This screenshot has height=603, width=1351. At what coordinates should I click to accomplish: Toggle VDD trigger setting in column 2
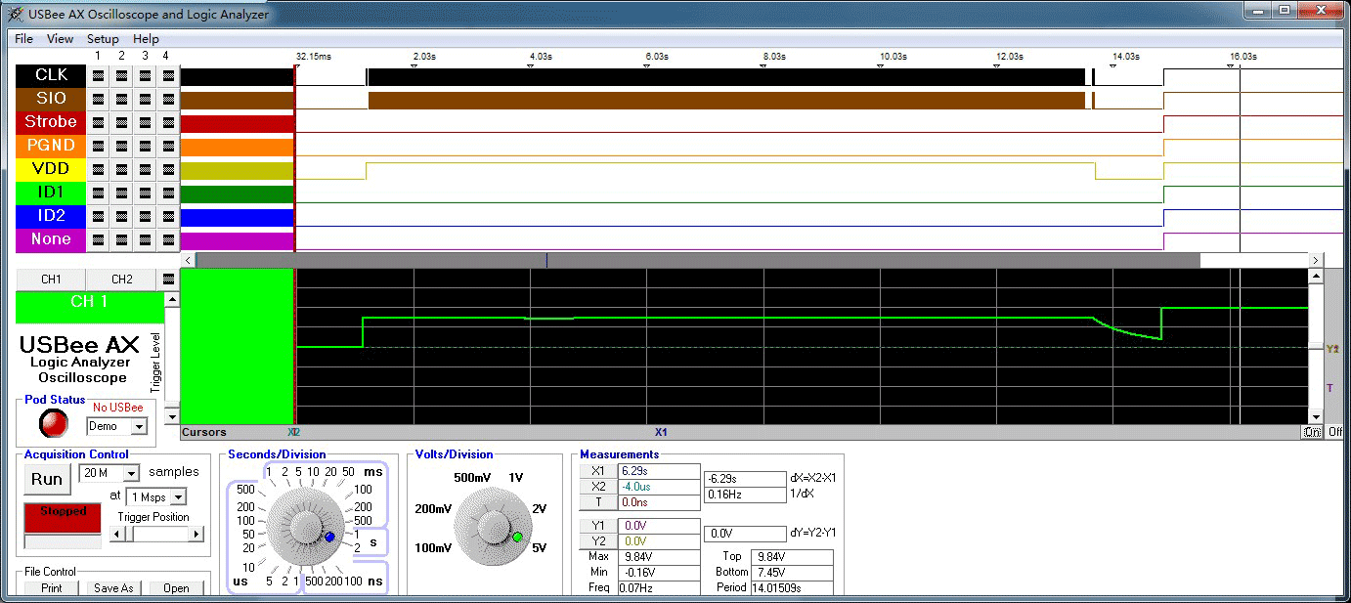(121, 169)
